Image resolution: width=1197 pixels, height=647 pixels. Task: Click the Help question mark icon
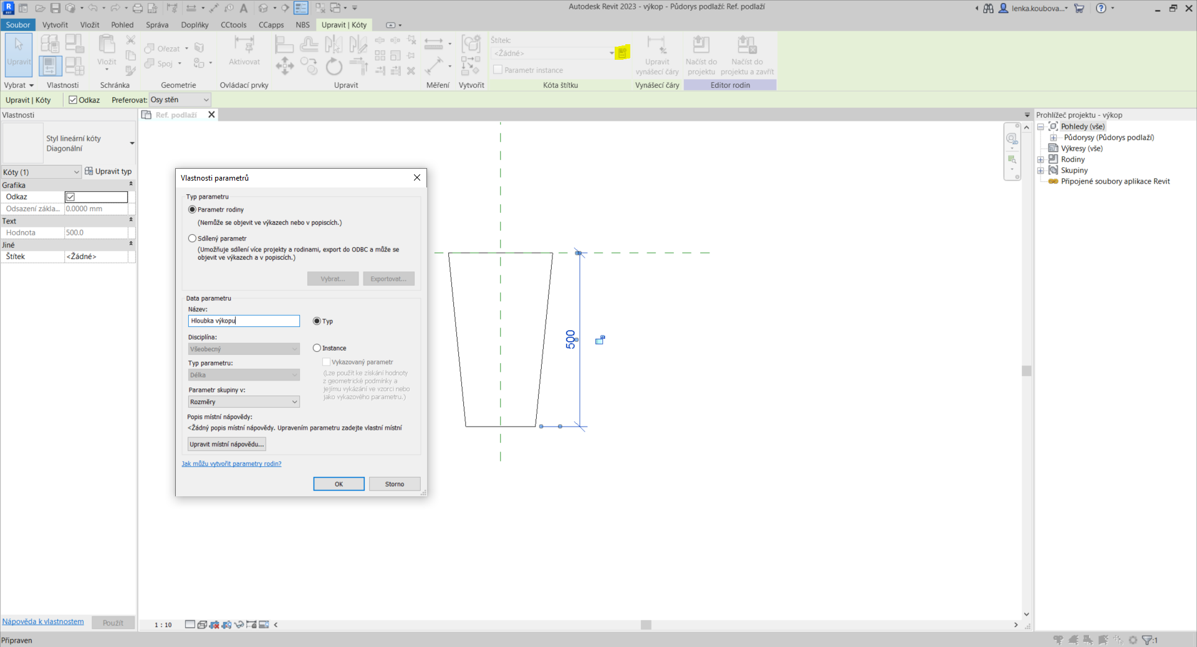1101,8
